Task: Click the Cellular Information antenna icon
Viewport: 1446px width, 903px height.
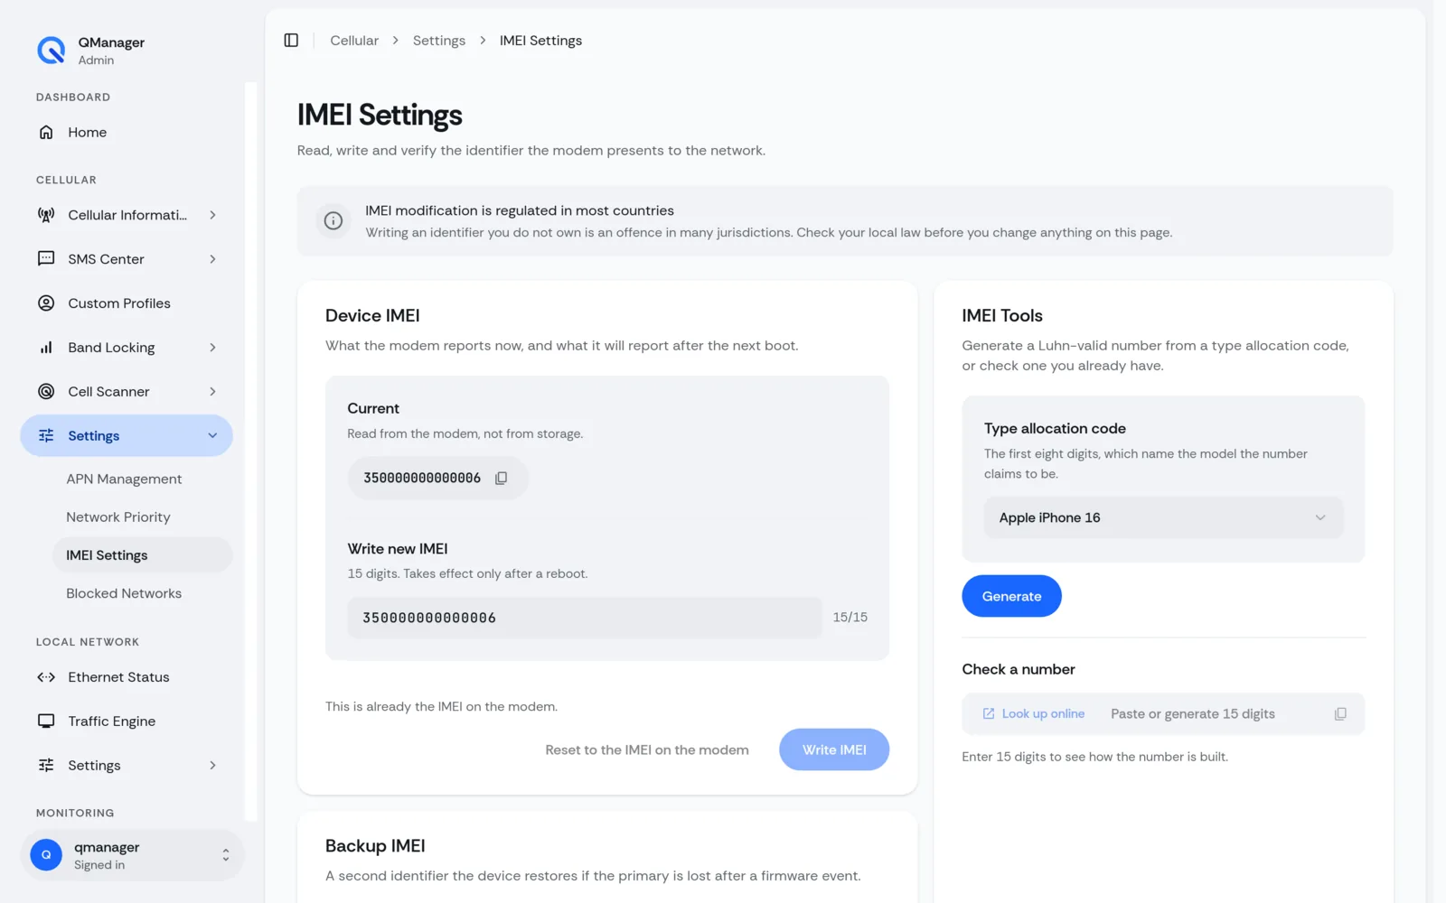Action: [46, 215]
